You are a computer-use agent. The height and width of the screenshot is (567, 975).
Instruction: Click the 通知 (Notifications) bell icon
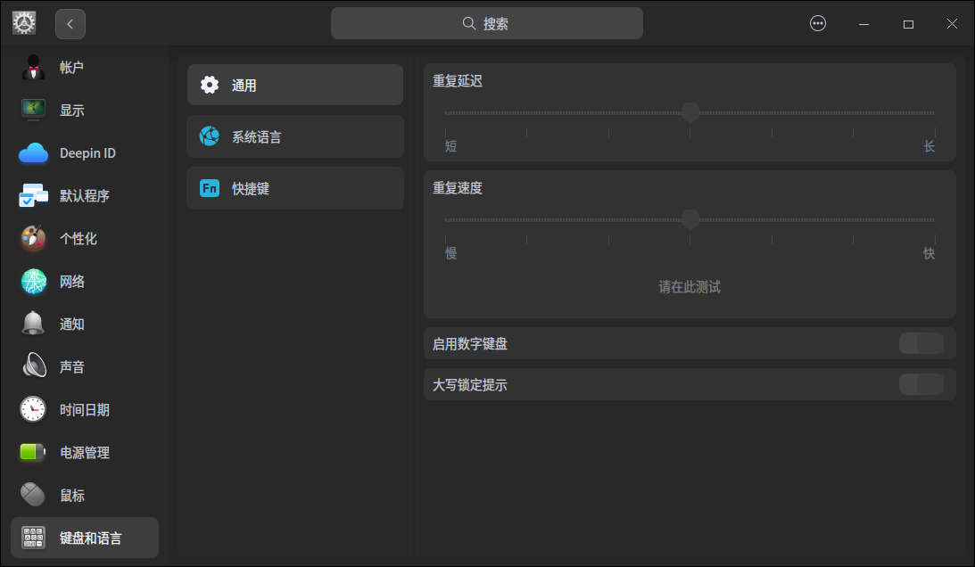coord(32,324)
